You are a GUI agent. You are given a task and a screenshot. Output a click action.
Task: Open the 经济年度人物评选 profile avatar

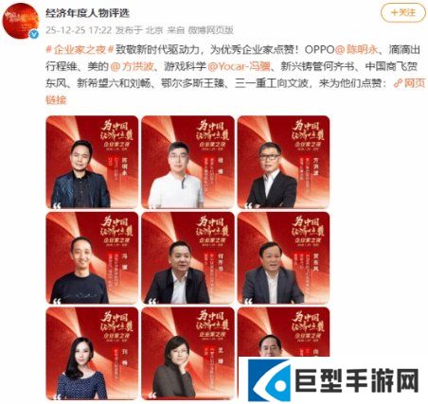21,21
